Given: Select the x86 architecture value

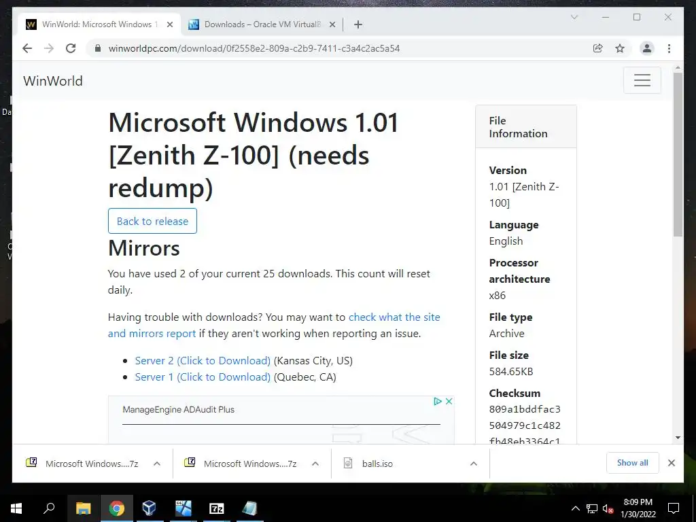Looking at the screenshot, I should 497,296.
